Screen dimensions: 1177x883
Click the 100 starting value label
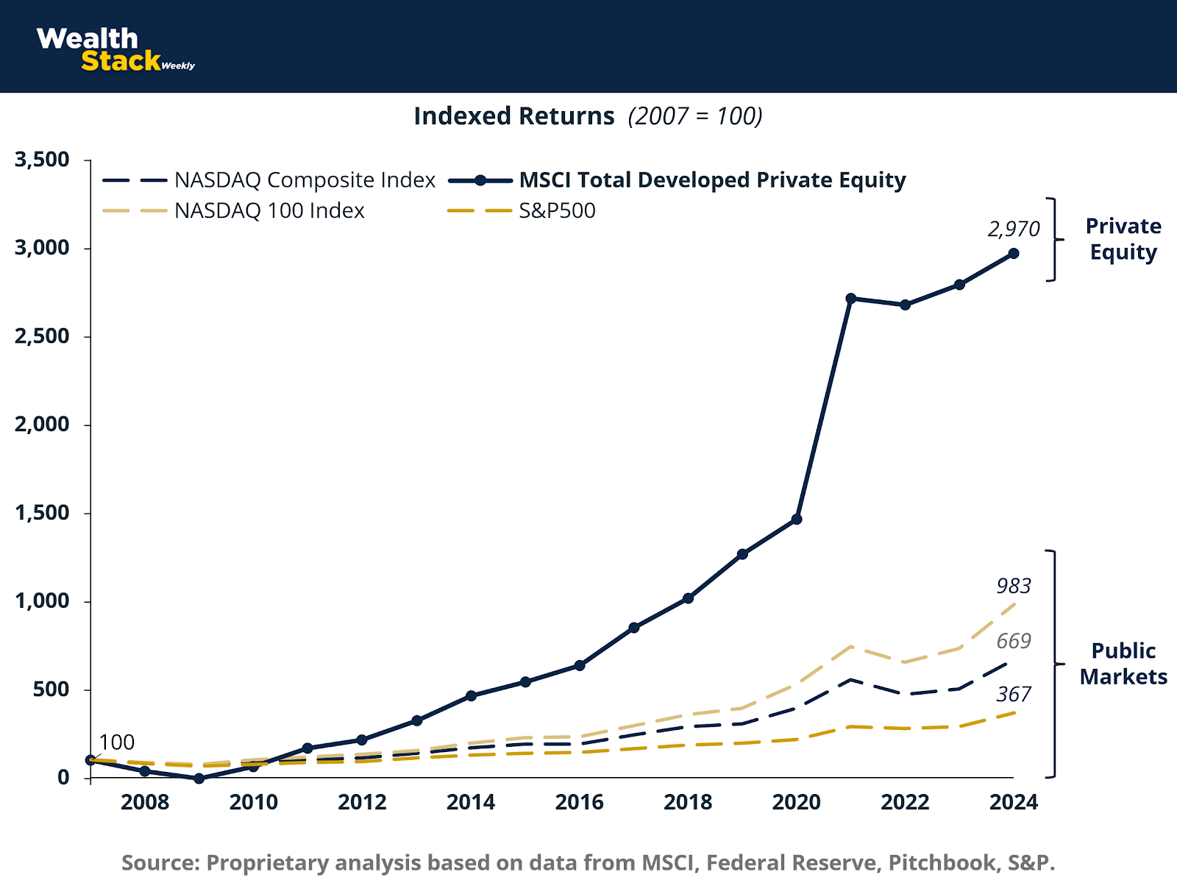pyautogui.click(x=117, y=742)
